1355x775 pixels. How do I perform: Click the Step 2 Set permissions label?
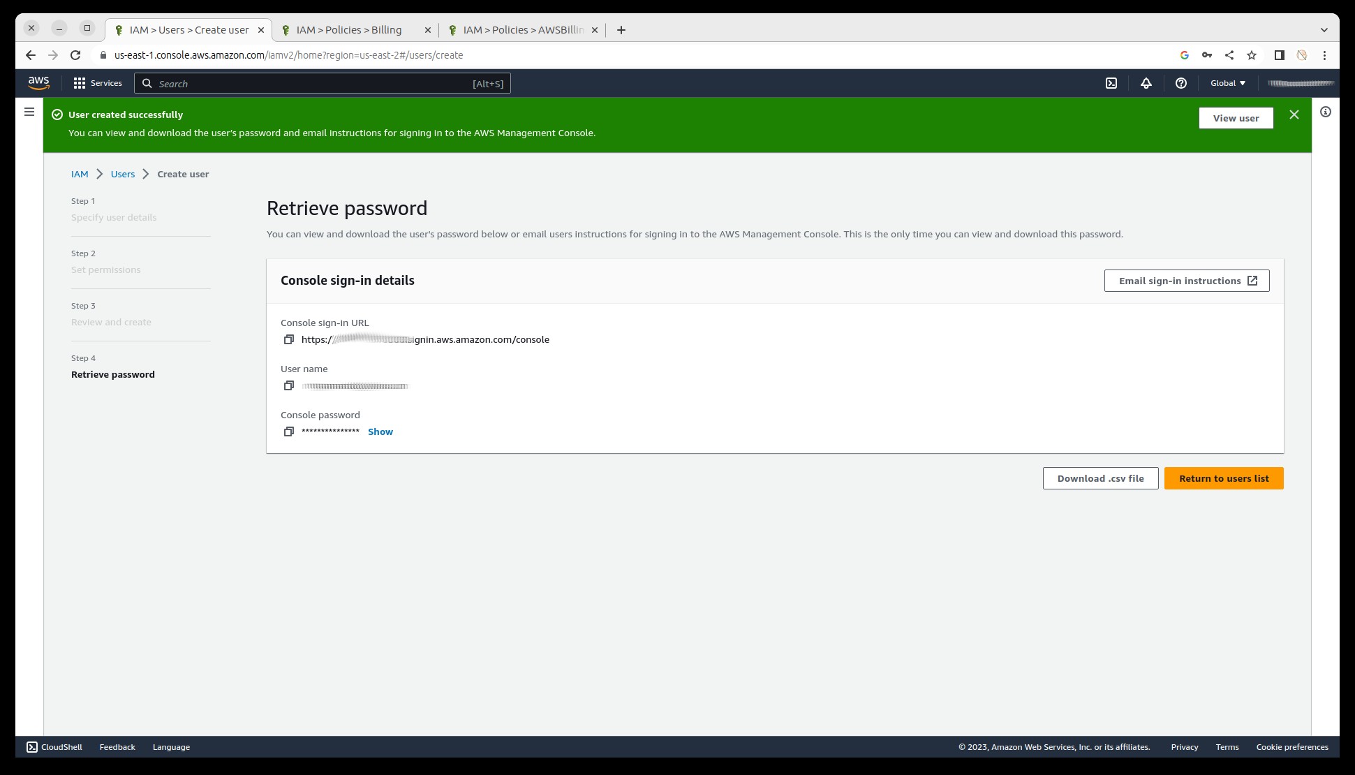click(x=105, y=270)
